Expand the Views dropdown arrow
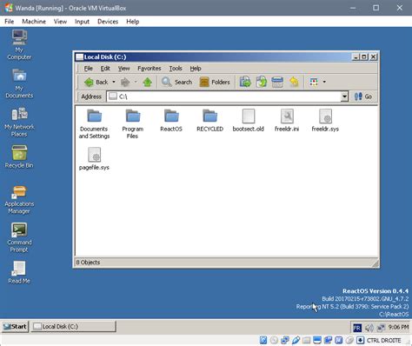This screenshot has height=346, width=412. pyautogui.click(x=324, y=82)
